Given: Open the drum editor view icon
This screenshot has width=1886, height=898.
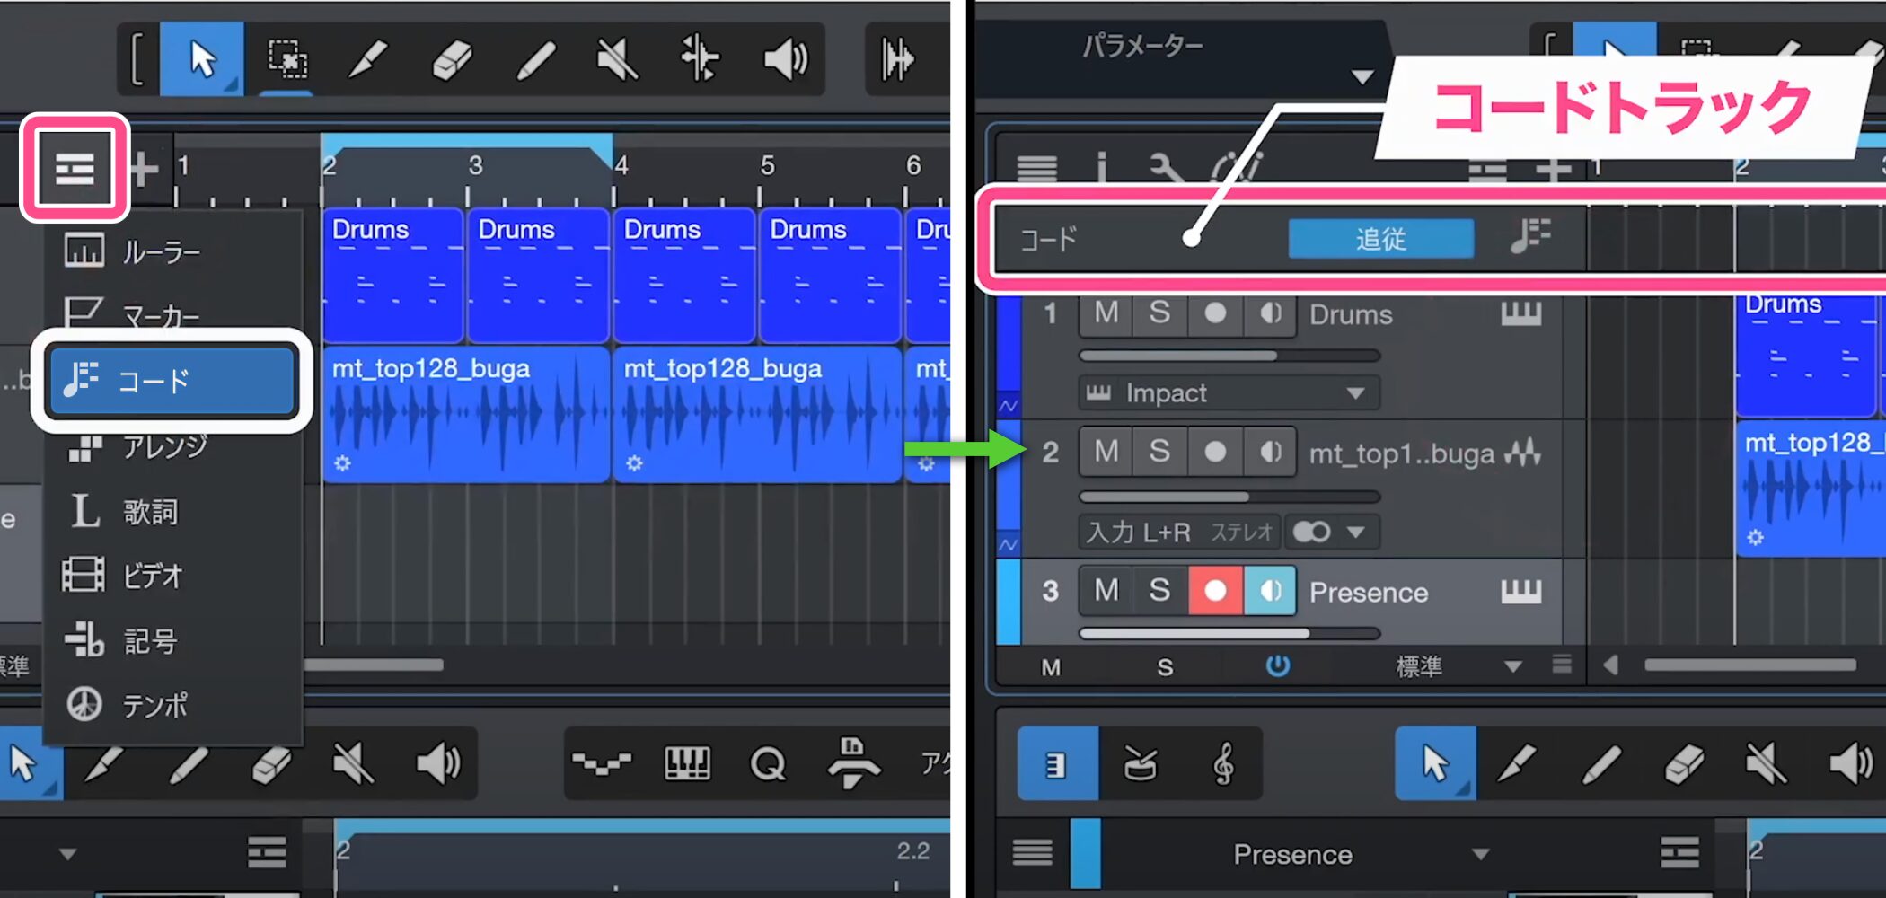Looking at the screenshot, I should coord(1140,765).
